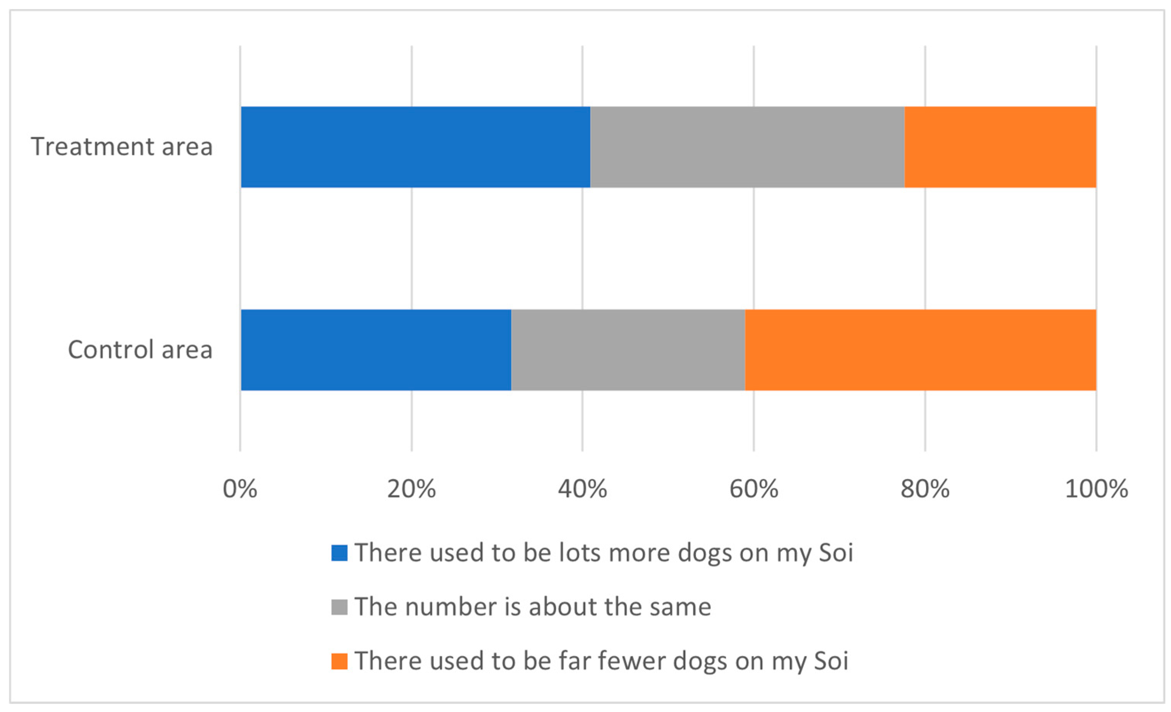Click legend text 'There used to be lots more dogs'
Viewport: 1171px width, 712px height.
pos(603,553)
